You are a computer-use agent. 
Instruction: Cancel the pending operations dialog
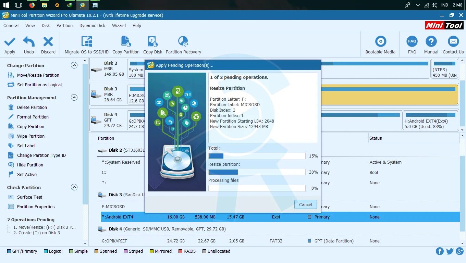(x=305, y=204)
